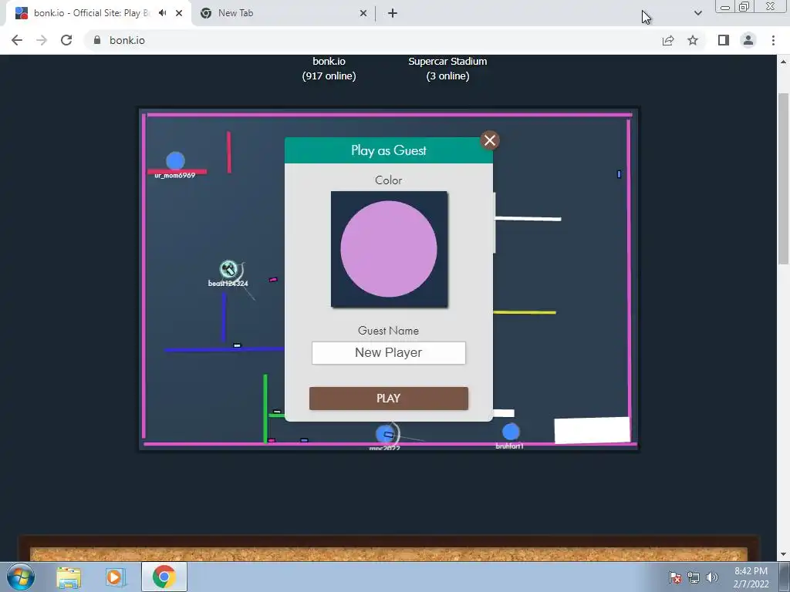Click the page scrollbar down arrow
This screenshot has height=592, width=790.
(x=783, y=554)
